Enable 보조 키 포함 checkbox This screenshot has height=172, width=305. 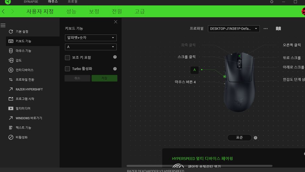tap(67, 57)
